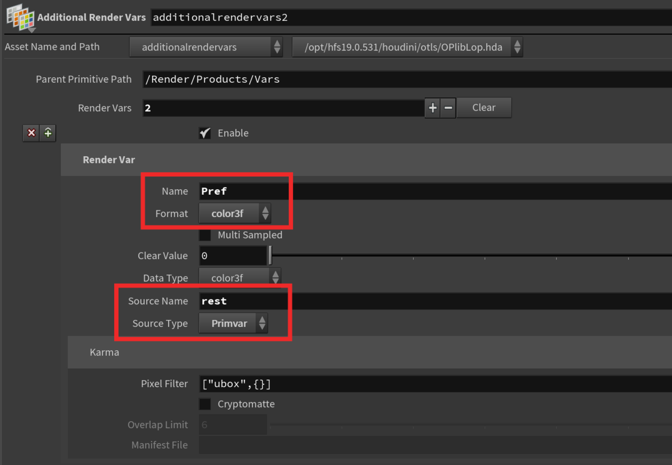Screen dimensions: 672x465
Task: Turn on the Cryptomatte checkbox
Action: click(205, 404)
